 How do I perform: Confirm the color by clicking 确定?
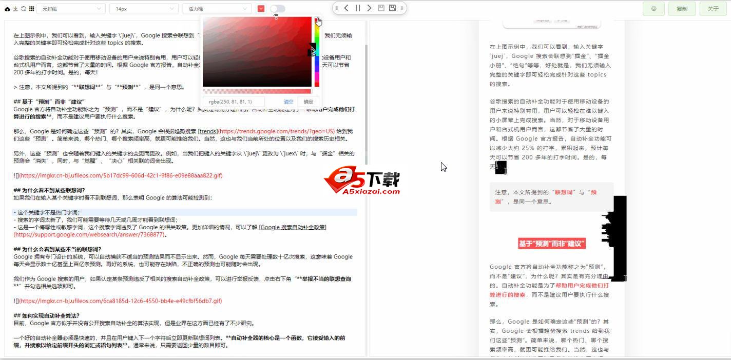click(307, 102)
